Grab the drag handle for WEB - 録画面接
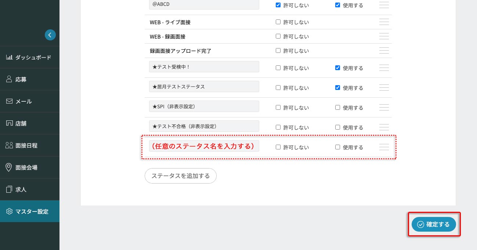477x250 pixels. [x=384, y=36]
